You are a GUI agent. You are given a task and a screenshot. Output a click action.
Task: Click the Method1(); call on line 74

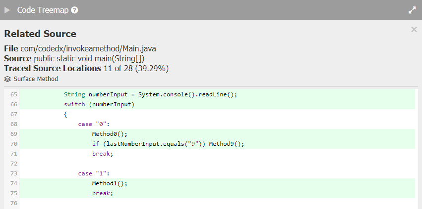(x=110, y=183)
